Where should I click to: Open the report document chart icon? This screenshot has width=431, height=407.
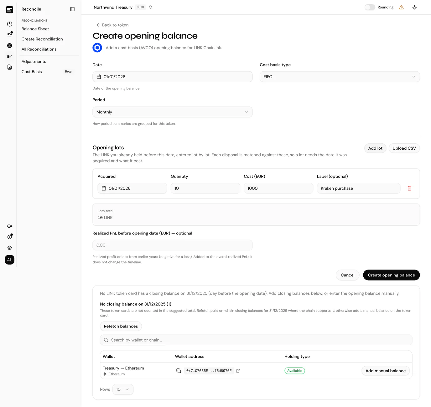(10, 67)
